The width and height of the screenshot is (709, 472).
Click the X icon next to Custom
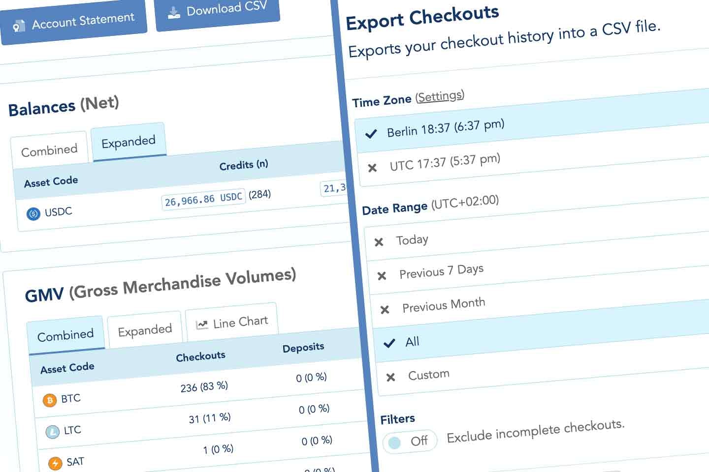tap(390, 377)
